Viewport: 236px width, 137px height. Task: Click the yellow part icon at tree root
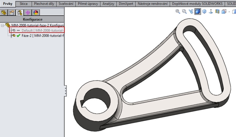pyautogui.click(x=8, y=25)
